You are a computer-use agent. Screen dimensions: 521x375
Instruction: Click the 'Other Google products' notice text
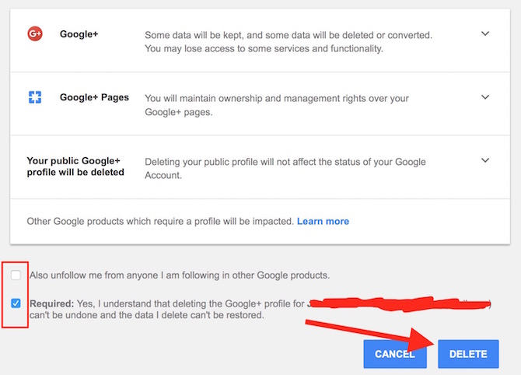pyautogui.click(x=159, y=222)
